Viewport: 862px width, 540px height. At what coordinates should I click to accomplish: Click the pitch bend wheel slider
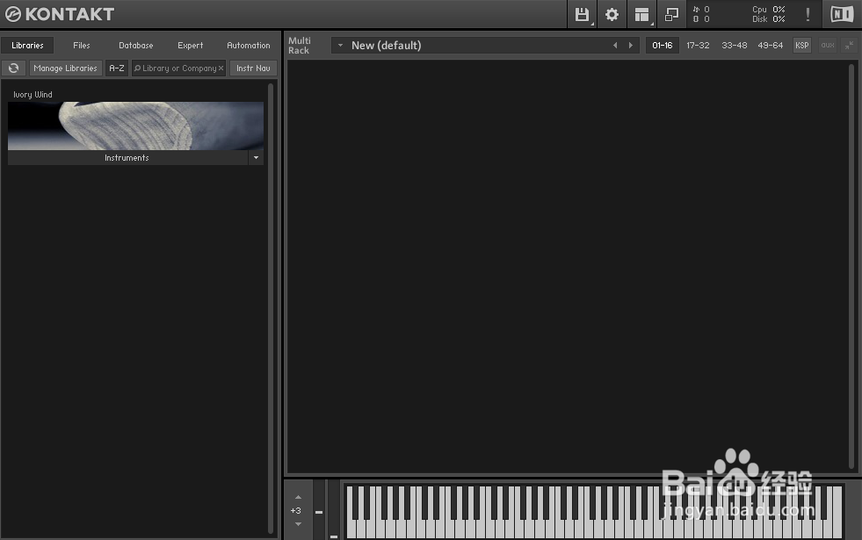click(319, 510)
